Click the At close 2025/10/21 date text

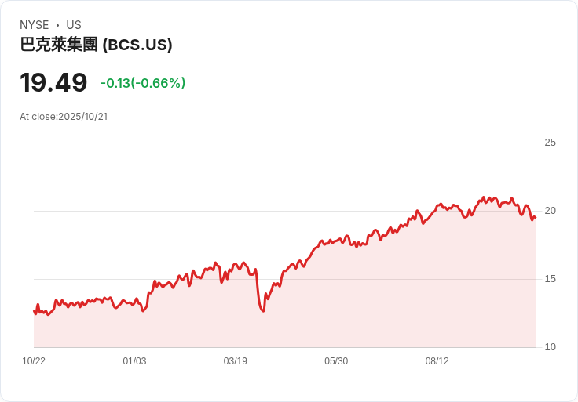pyautogui.click(x=64, y=117)
